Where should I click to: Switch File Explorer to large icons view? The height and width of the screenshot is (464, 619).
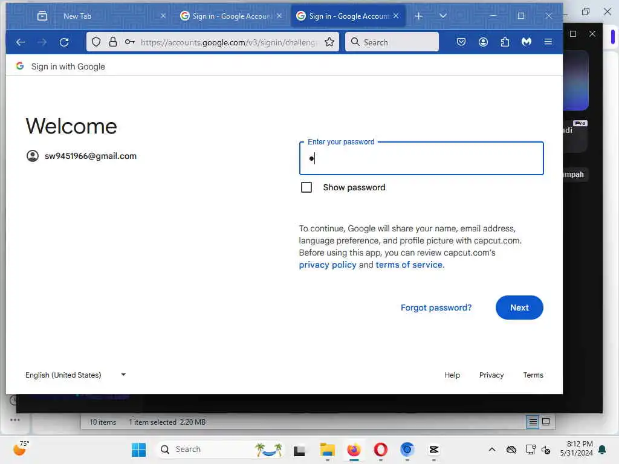[546, 422]
